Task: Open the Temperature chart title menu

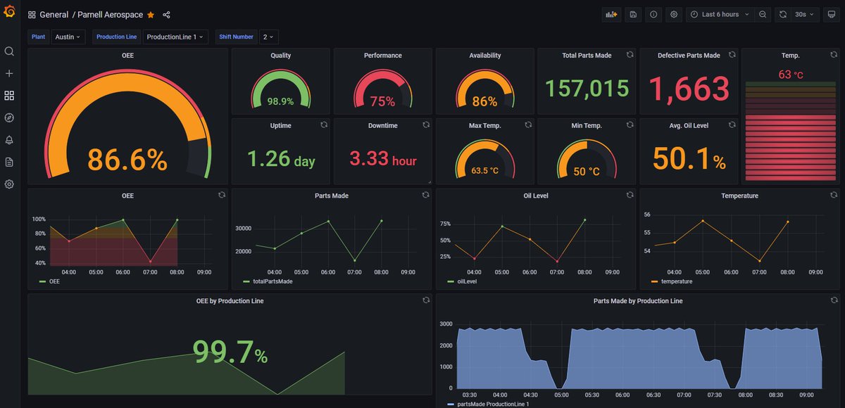Action: [739, 196]
